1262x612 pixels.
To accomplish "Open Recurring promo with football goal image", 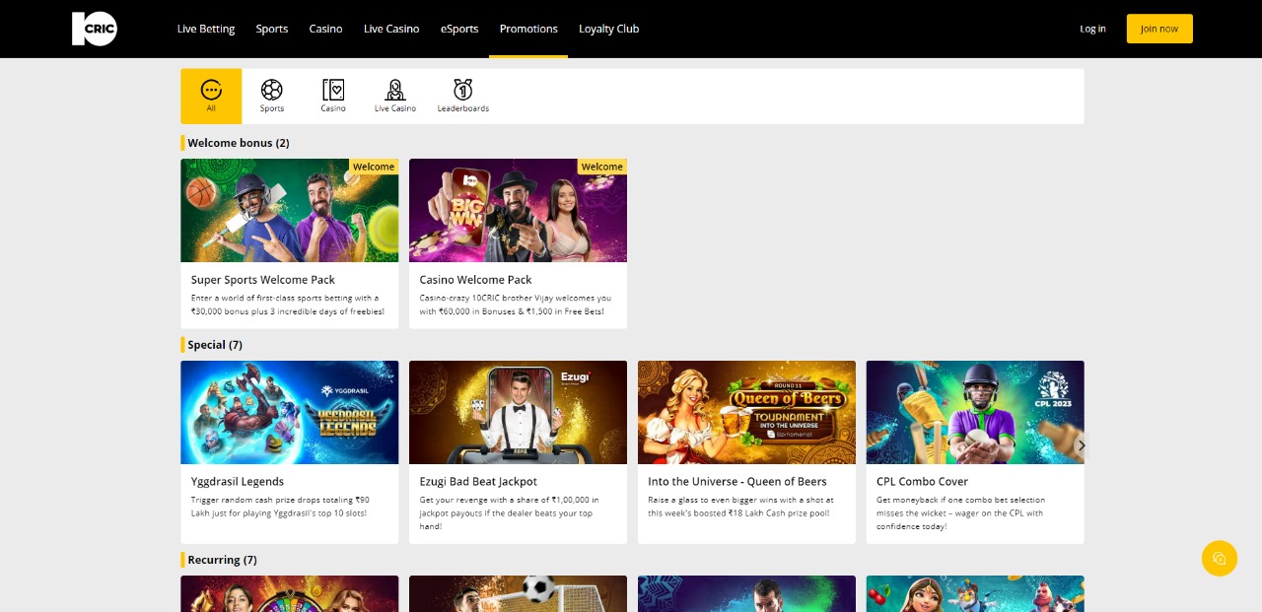I will (x=518, y=593).
